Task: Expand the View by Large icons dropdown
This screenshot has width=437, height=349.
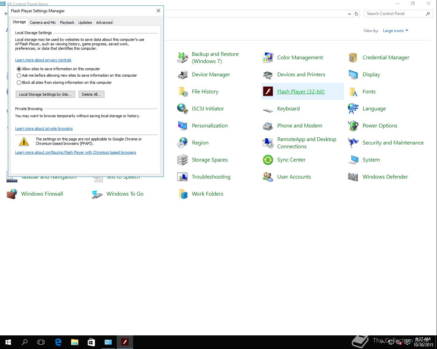Action: coord(395,31)
